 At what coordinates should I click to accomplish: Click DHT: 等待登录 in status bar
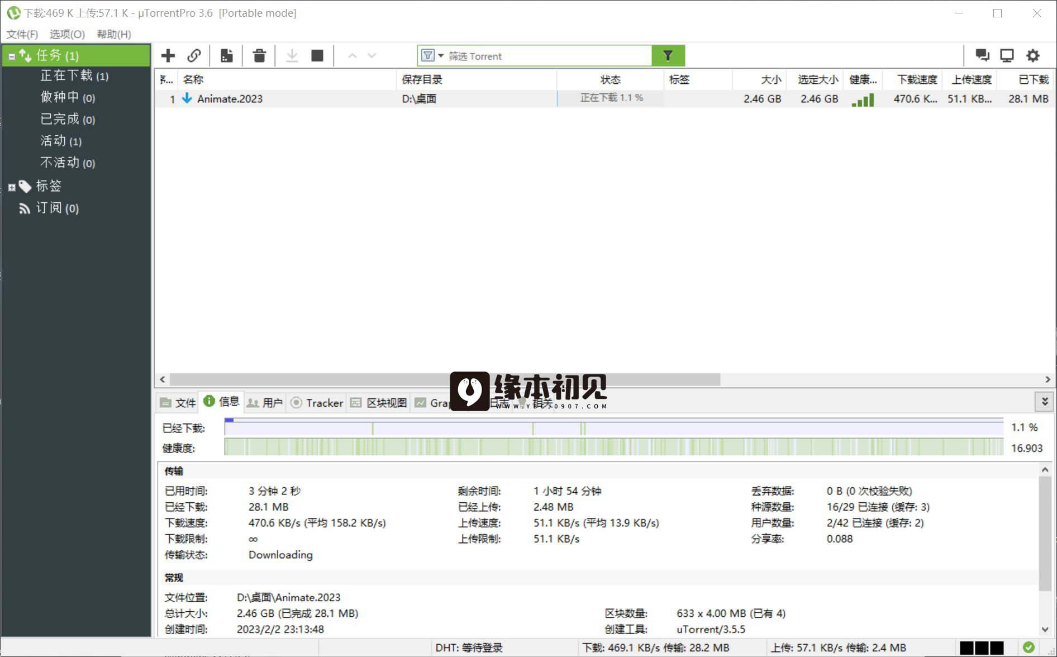point(469,648)
